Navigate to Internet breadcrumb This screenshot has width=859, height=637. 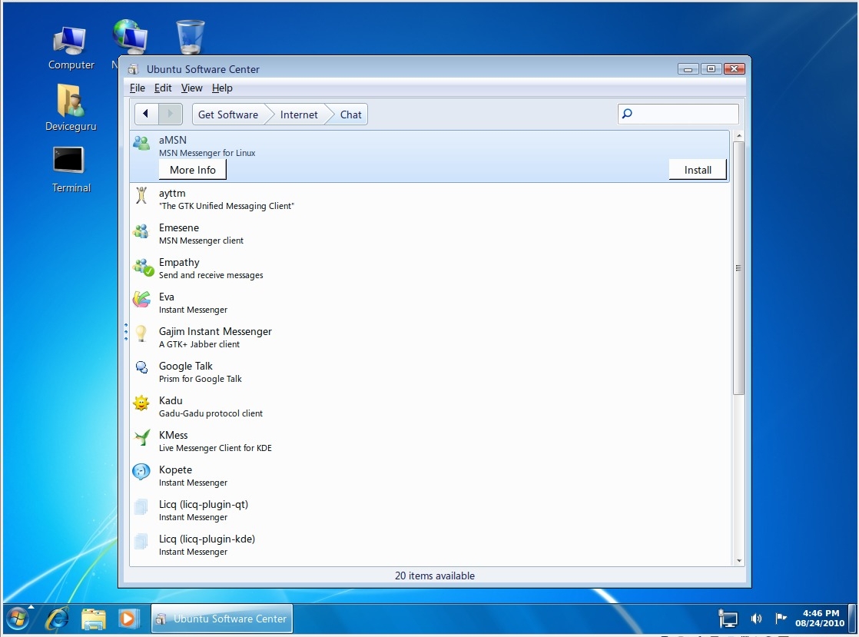coord(299,114)
